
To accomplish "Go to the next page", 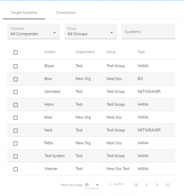I will click(x=157, y=185).
